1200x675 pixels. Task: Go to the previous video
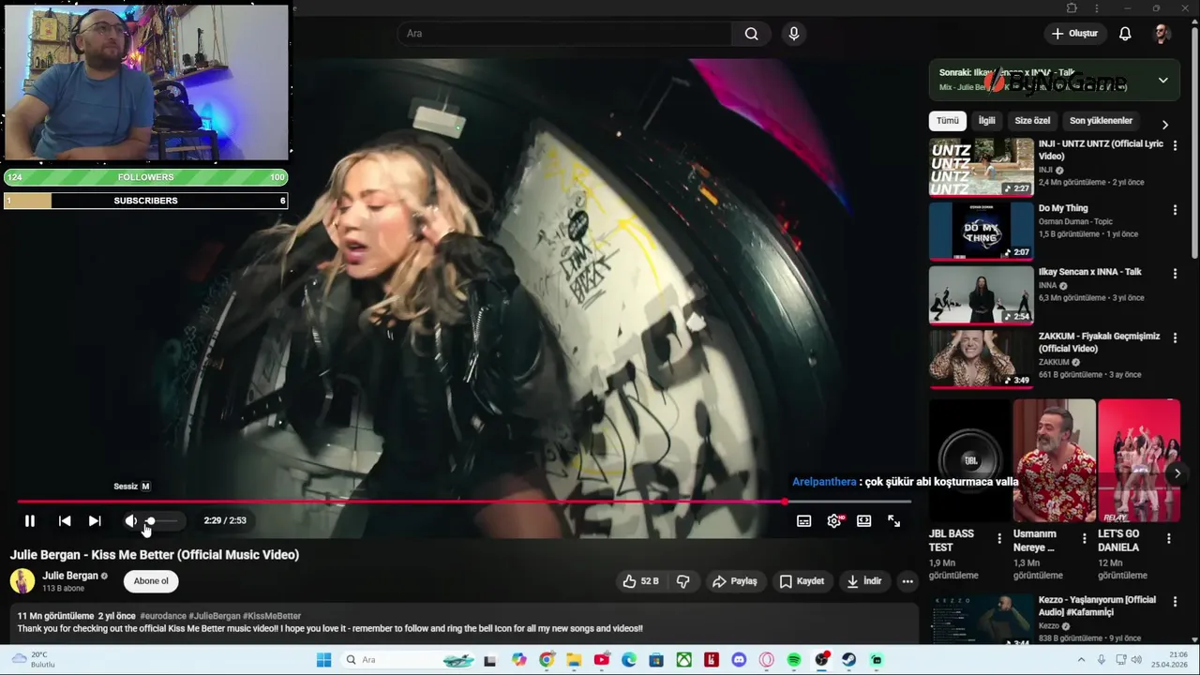tap(64, 520)
